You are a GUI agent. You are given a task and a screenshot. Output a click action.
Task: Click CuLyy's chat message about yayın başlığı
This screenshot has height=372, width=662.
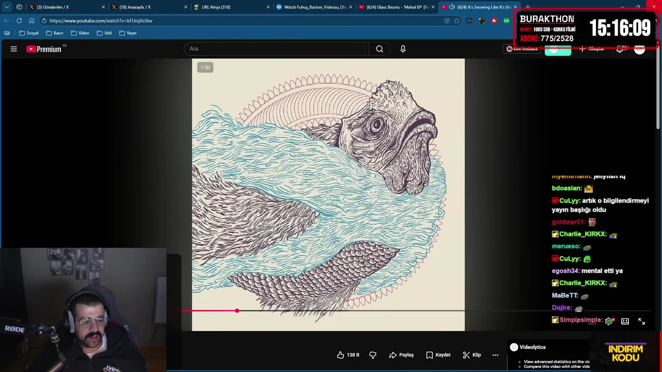(600, 205)
